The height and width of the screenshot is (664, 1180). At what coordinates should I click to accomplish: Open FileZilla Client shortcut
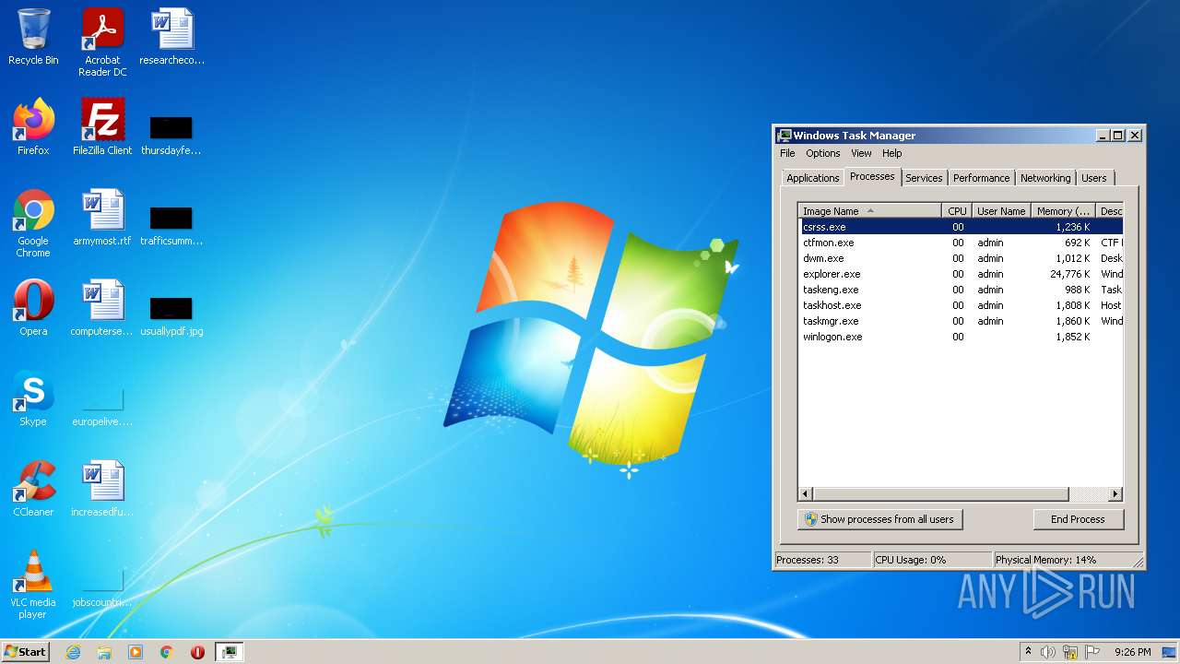102,127
